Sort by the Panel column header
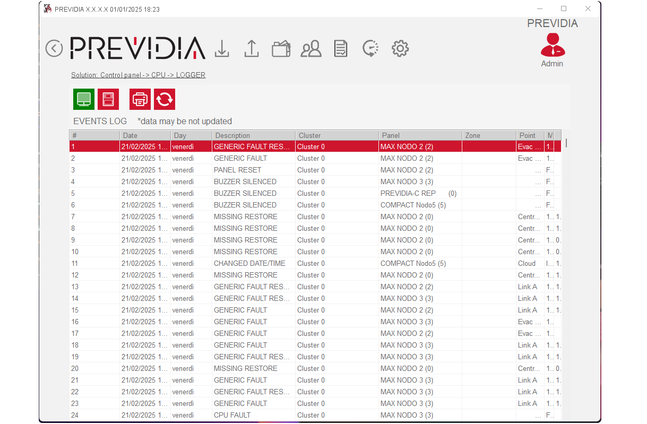 click(420, 135)
